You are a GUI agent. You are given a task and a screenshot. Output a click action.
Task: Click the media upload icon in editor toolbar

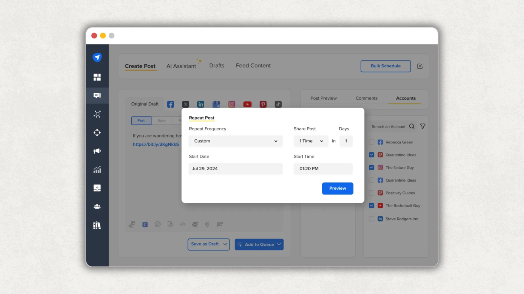(x=132, y=224)
